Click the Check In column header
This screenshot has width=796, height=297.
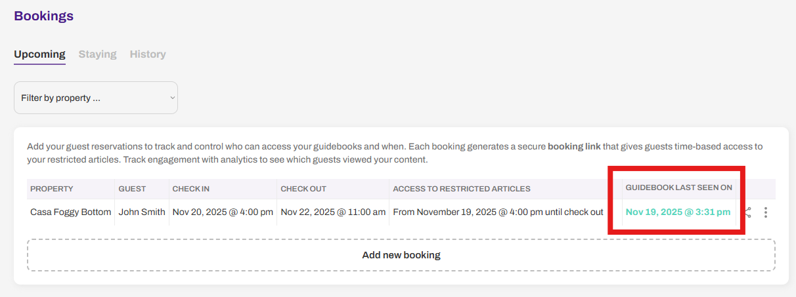[x=191, y=189]
